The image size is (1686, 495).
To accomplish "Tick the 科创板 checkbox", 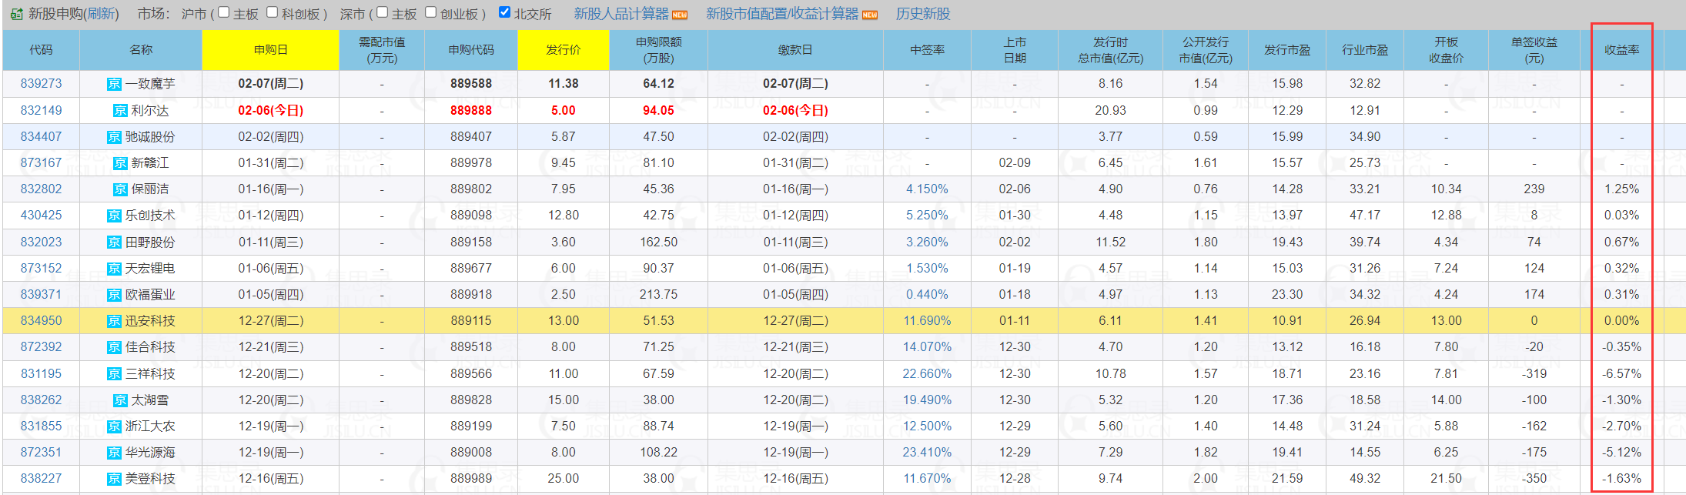I will [273, 12].
